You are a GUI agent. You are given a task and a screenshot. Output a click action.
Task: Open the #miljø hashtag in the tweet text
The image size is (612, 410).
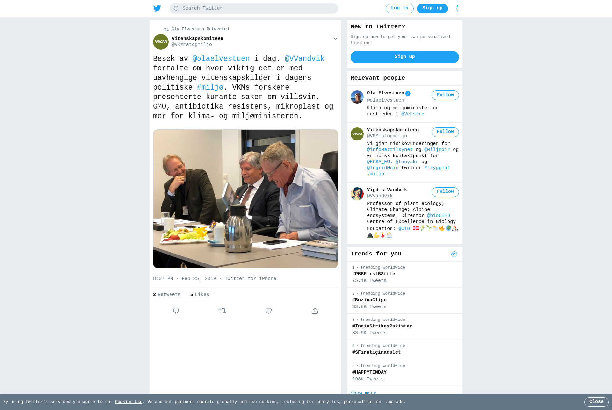coord(210,87)
